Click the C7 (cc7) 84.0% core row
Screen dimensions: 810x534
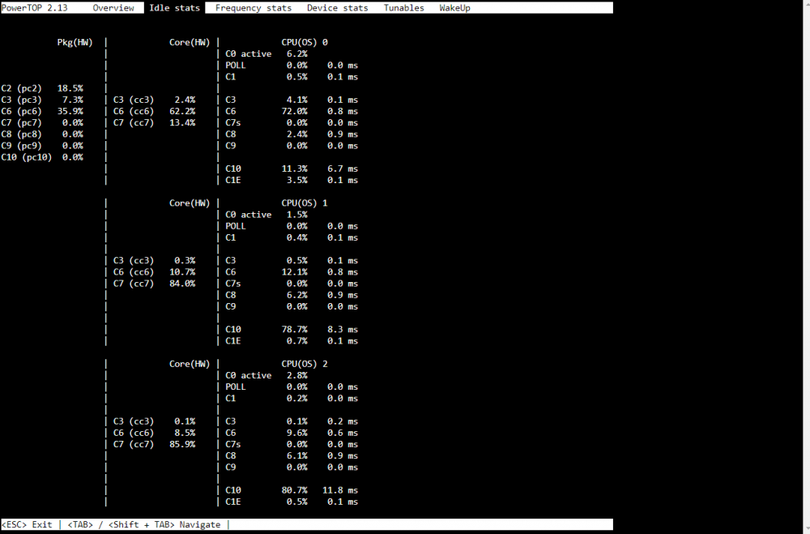tap(154, 284)
